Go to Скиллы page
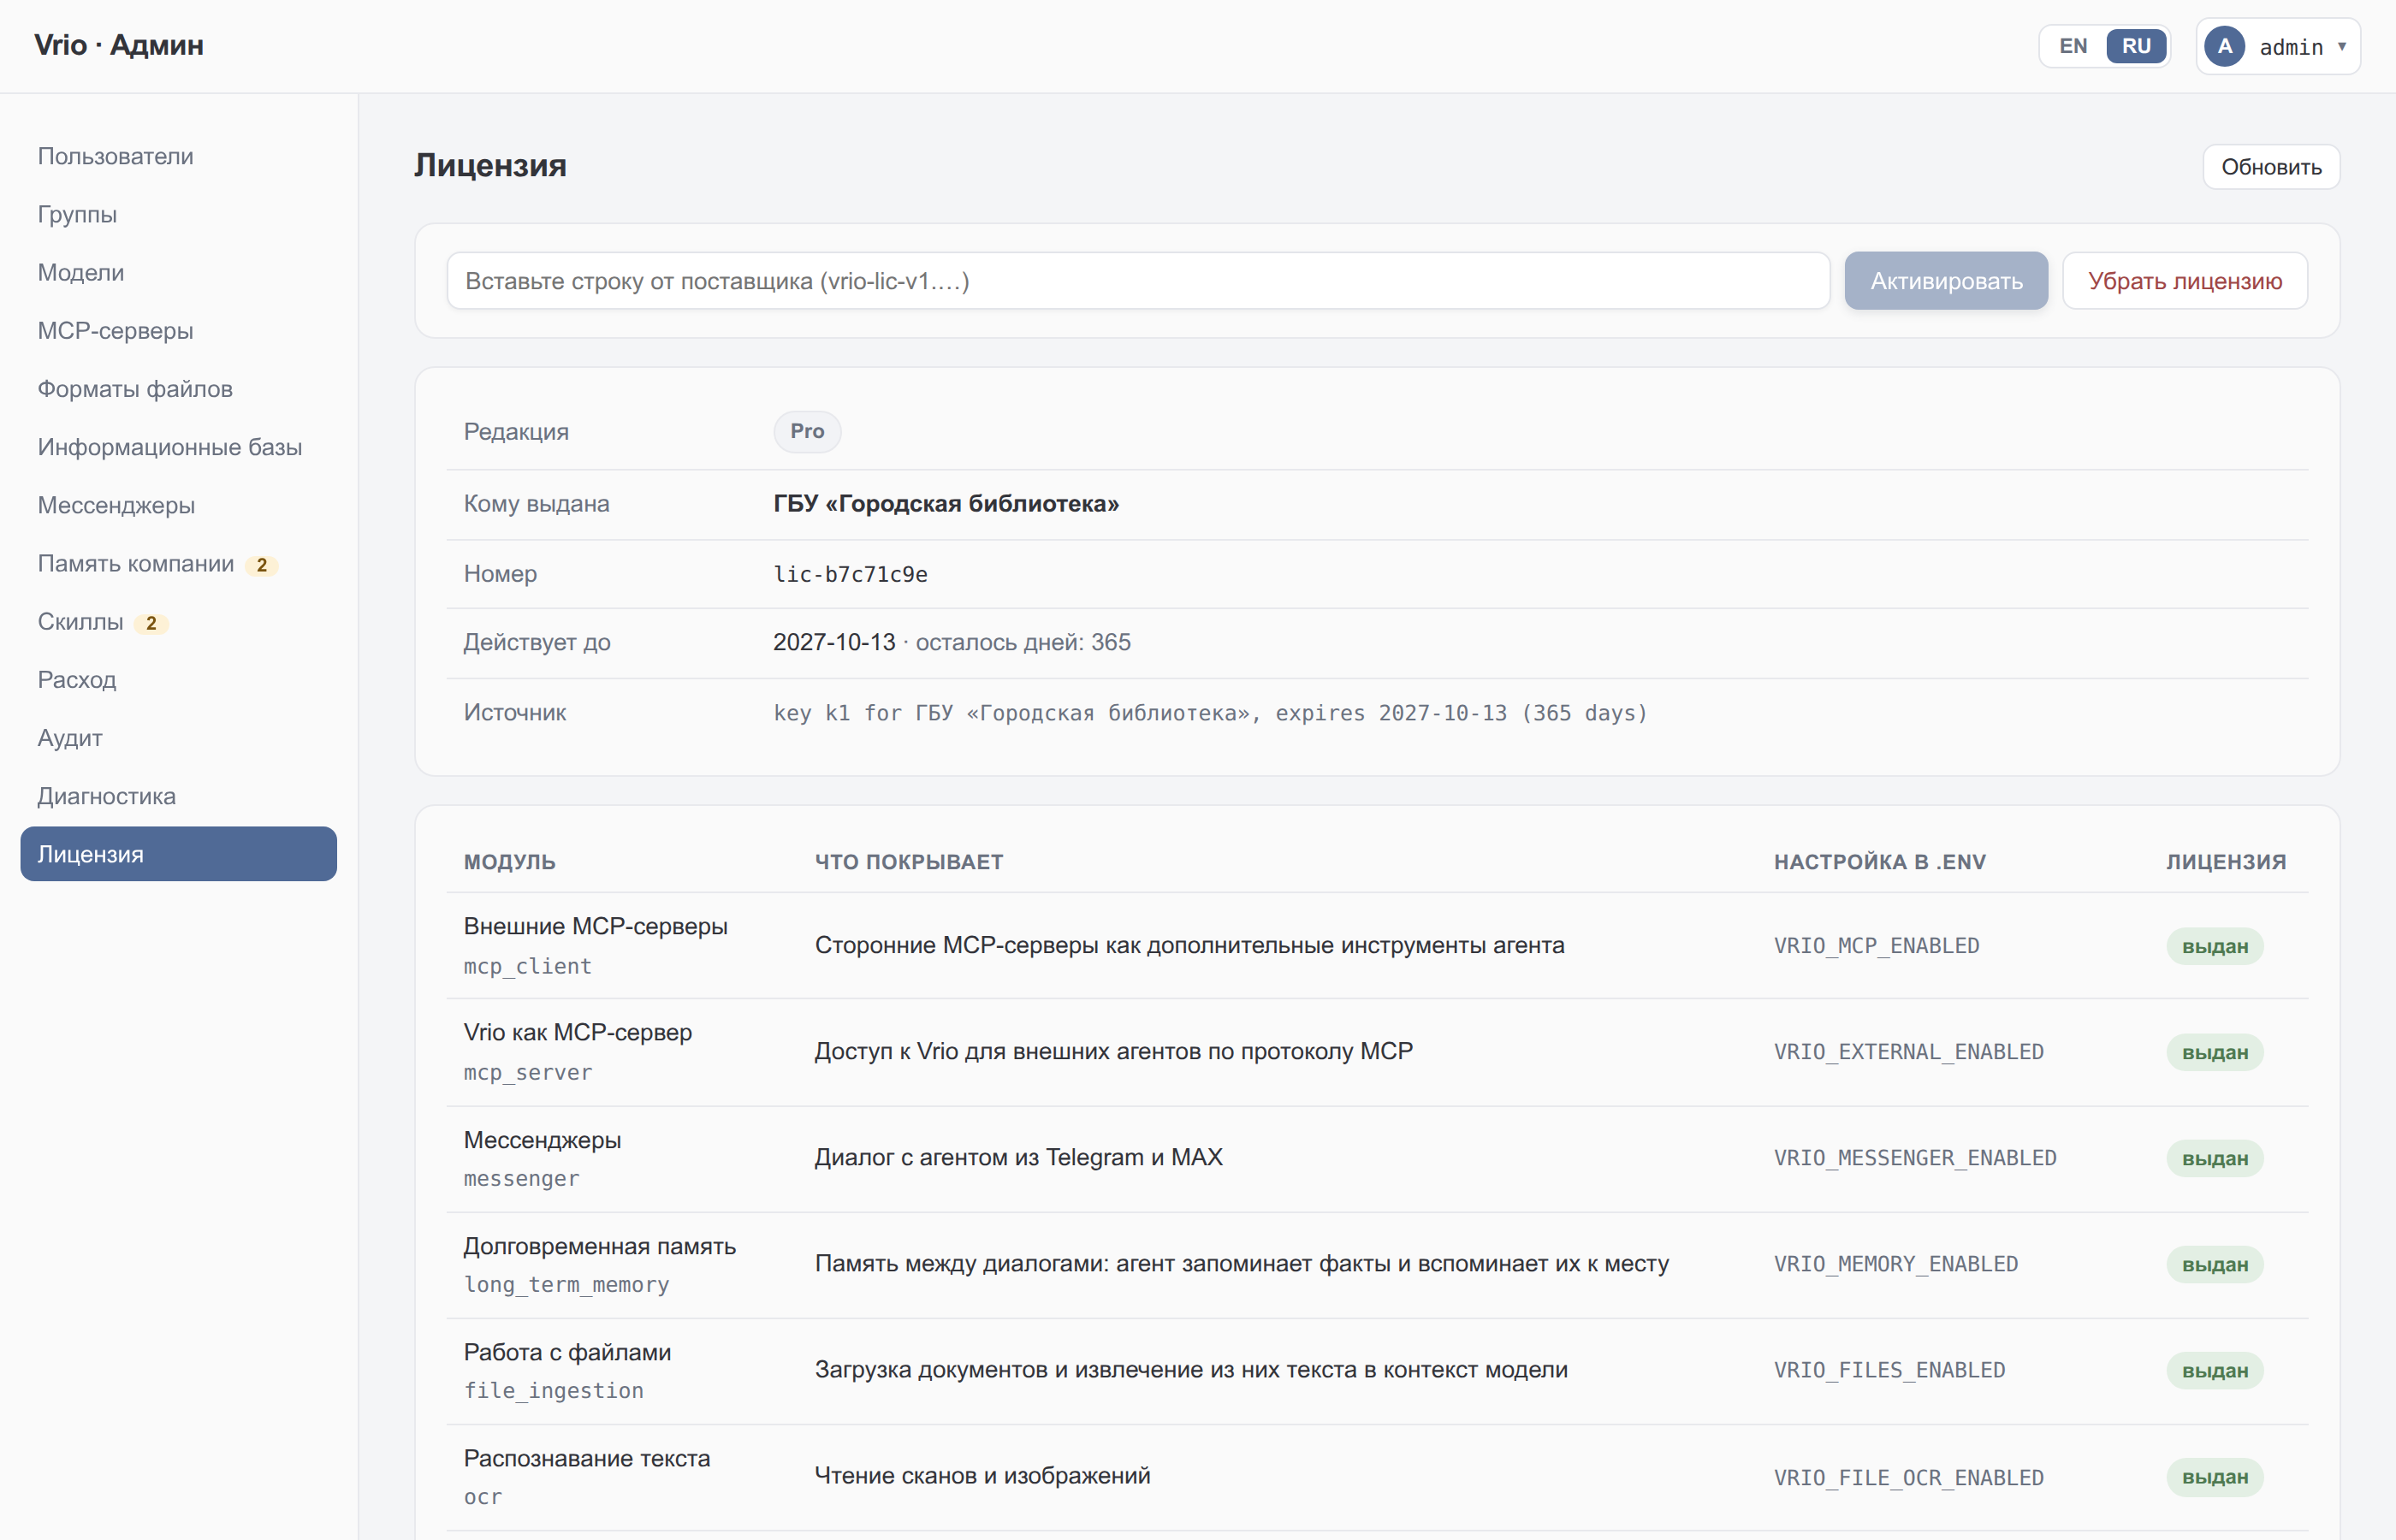Image resolution: width=2396 pixels, height=1540 pixels. tap(178, 622)
